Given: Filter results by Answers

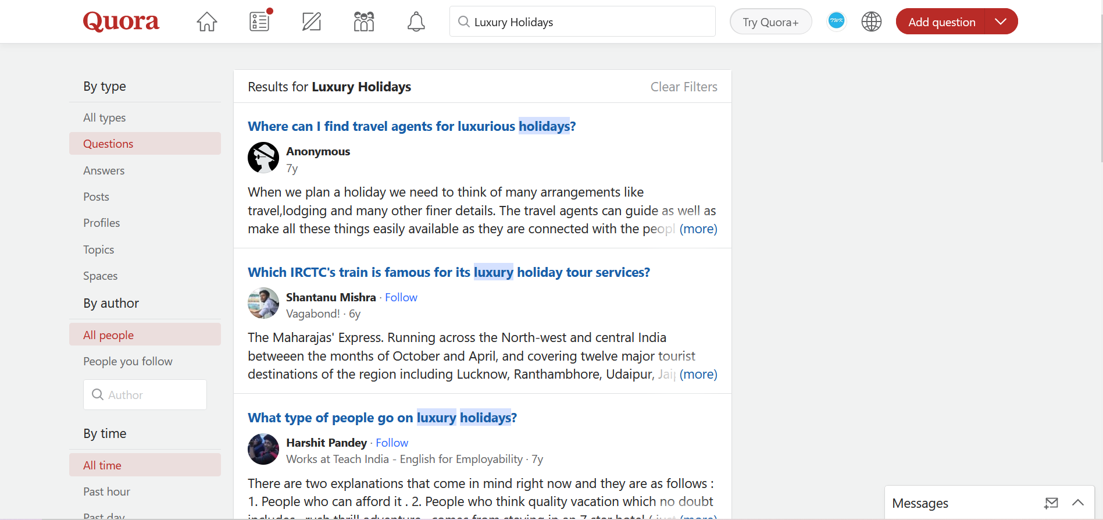Looking at the screenshot, I should (x=145, y=170).
